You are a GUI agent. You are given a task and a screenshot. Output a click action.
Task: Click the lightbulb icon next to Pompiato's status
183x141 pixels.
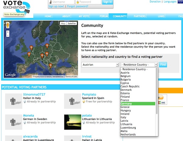click(x=84, y=102)
